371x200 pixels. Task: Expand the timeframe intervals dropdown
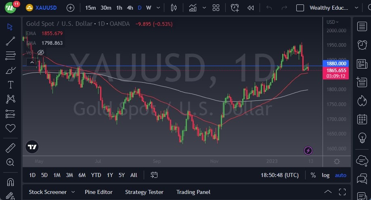click(x=158, y=8)
